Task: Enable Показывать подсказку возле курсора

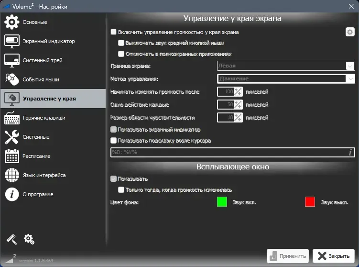Action: coord(113,141)
